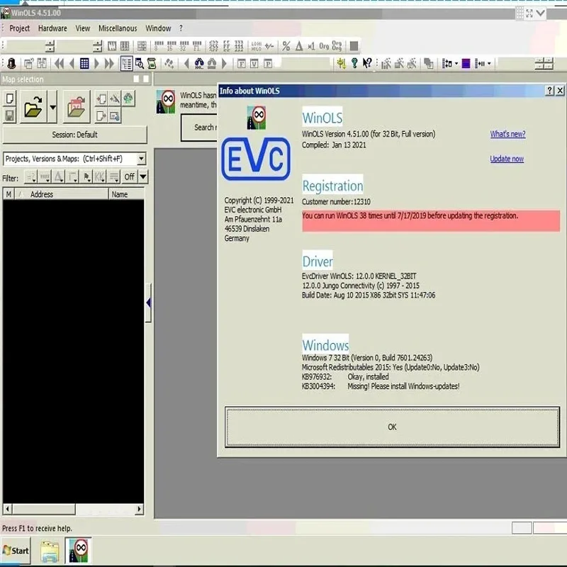The height and width of the screenshot is (567, 567).
Task: Select 16 bit display toolbar icon
Action: coord(172,46)
